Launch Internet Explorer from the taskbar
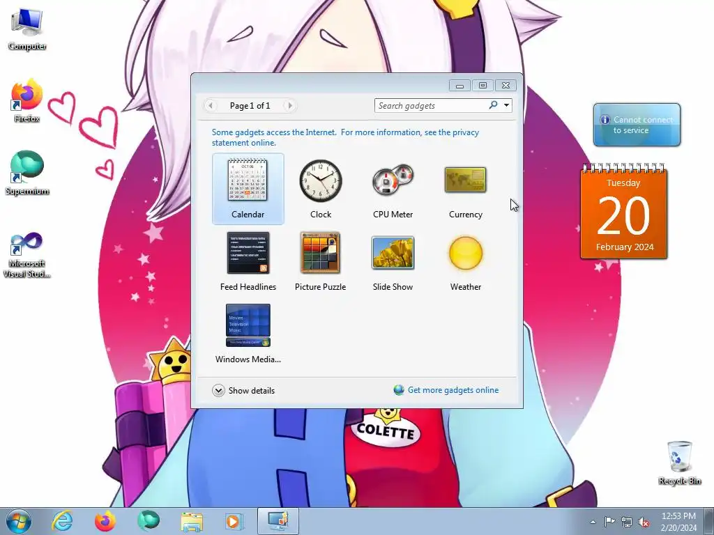The image size is (714, 535). [x=62, y=521]
